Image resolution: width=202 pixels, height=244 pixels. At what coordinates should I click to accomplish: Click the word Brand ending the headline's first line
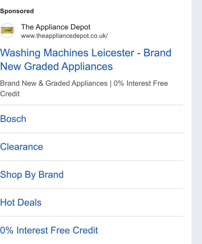(157, 53)
